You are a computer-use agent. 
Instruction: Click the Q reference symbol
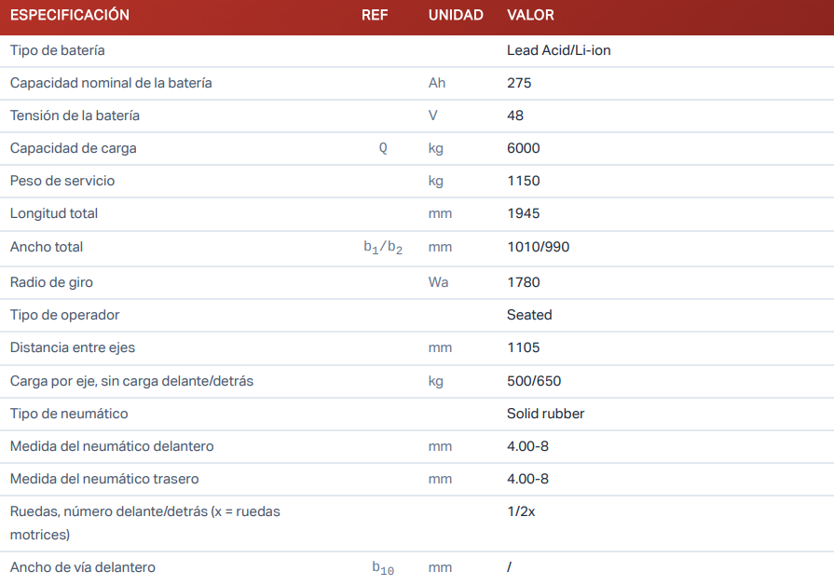383,148
